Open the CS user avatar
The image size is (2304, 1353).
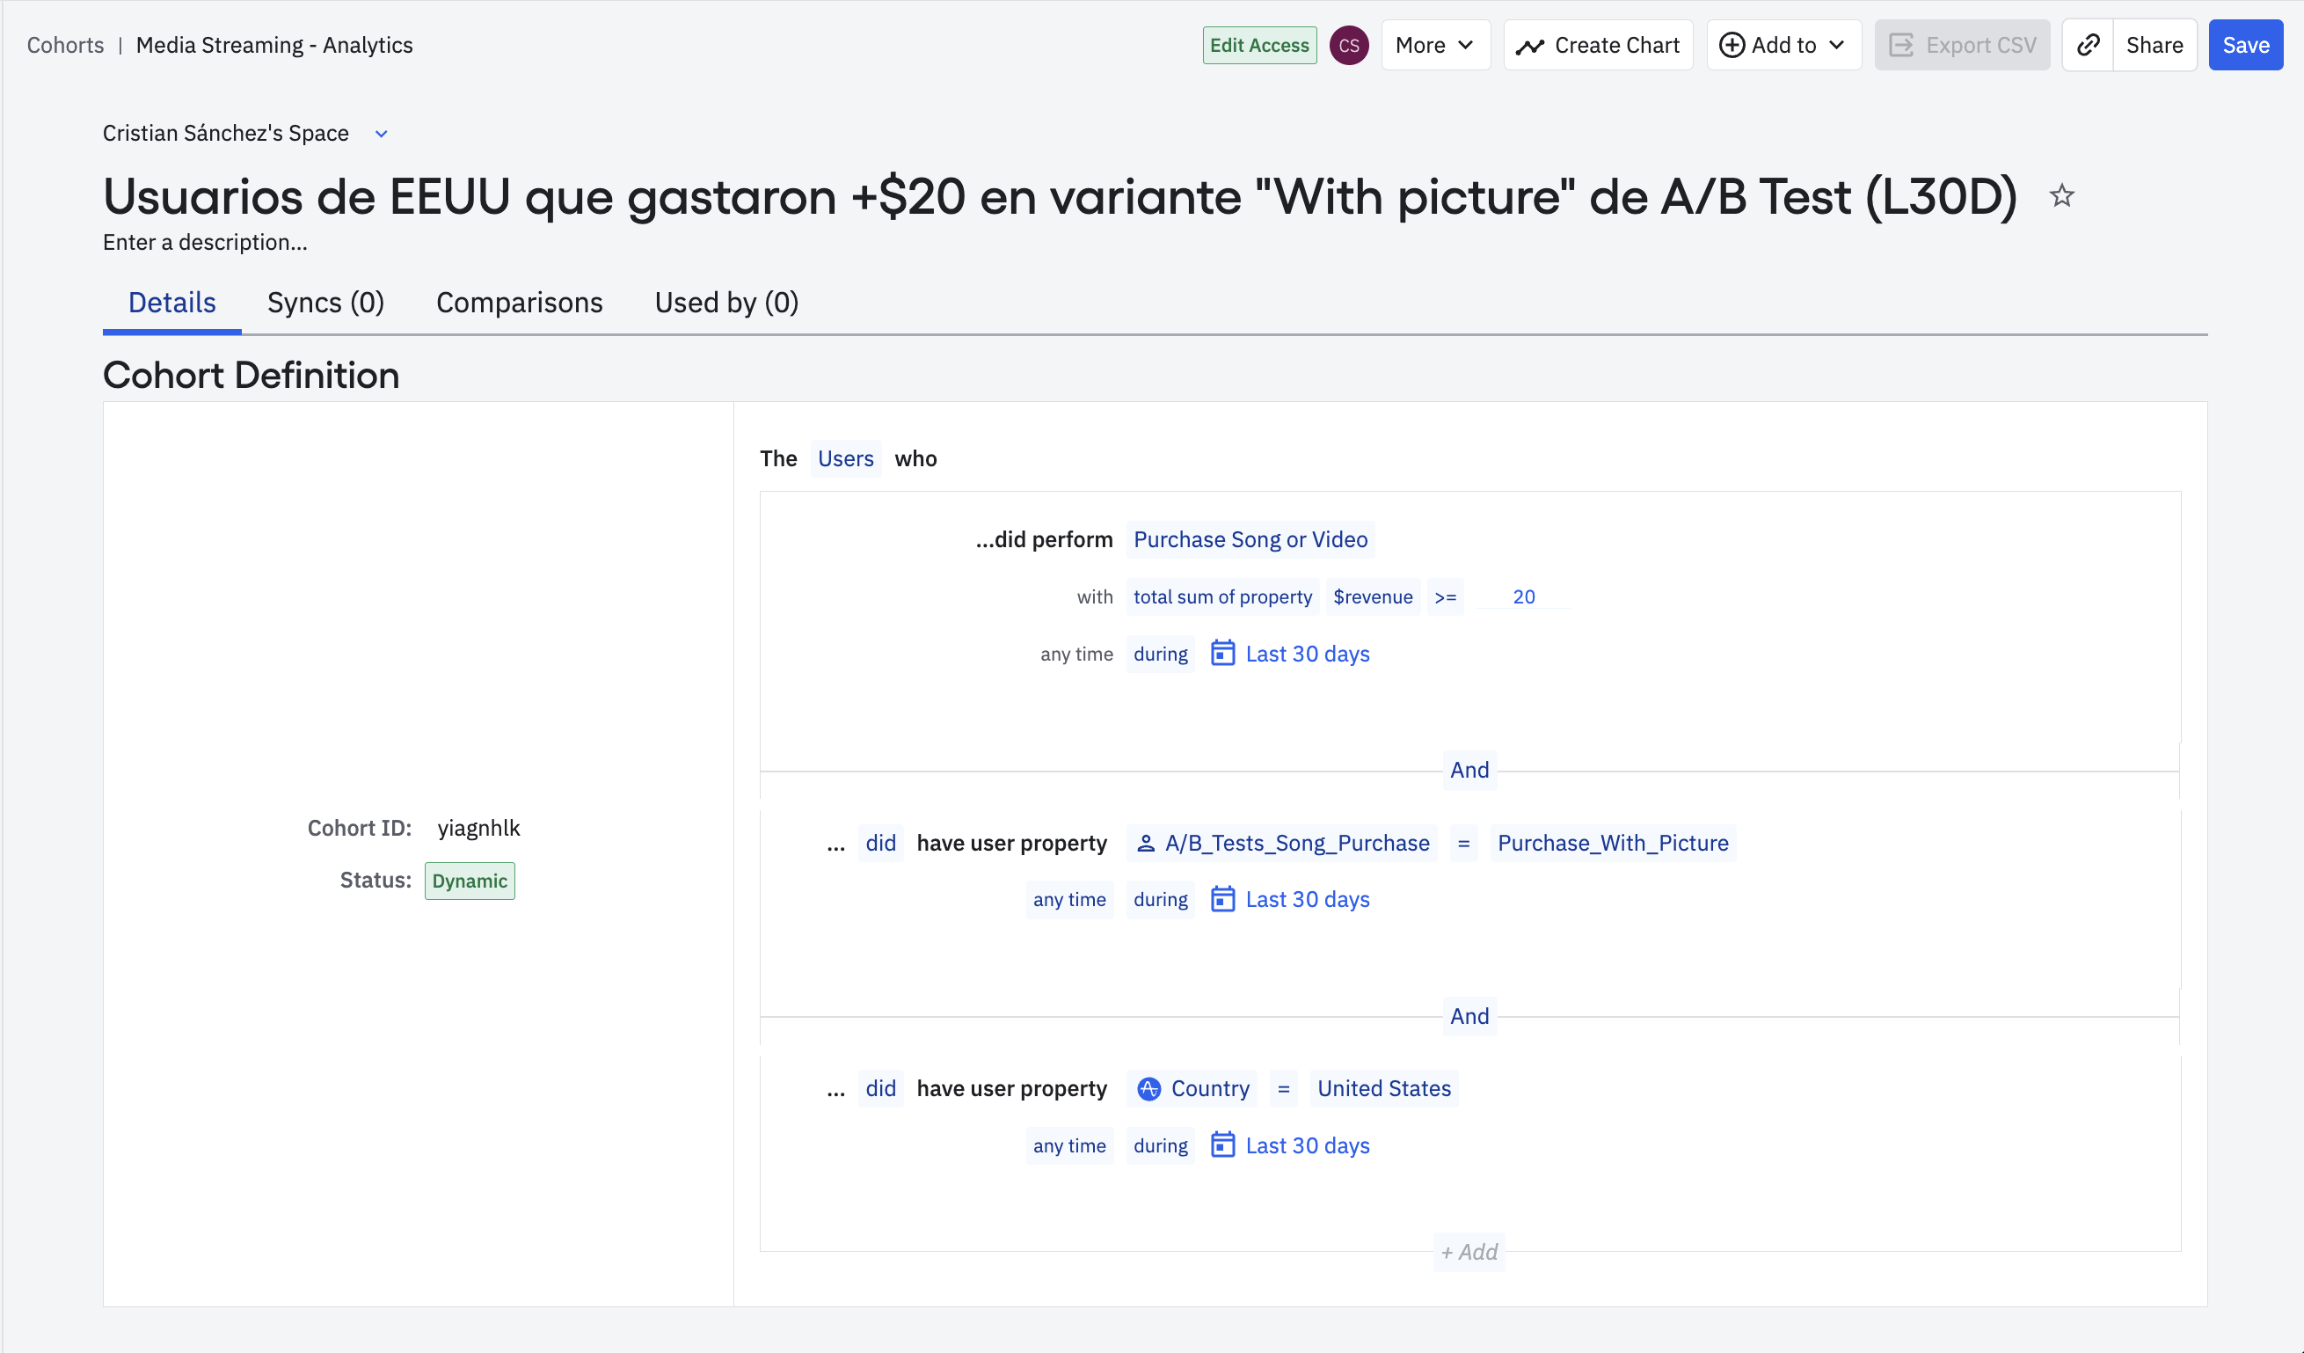click(1349, 45)
